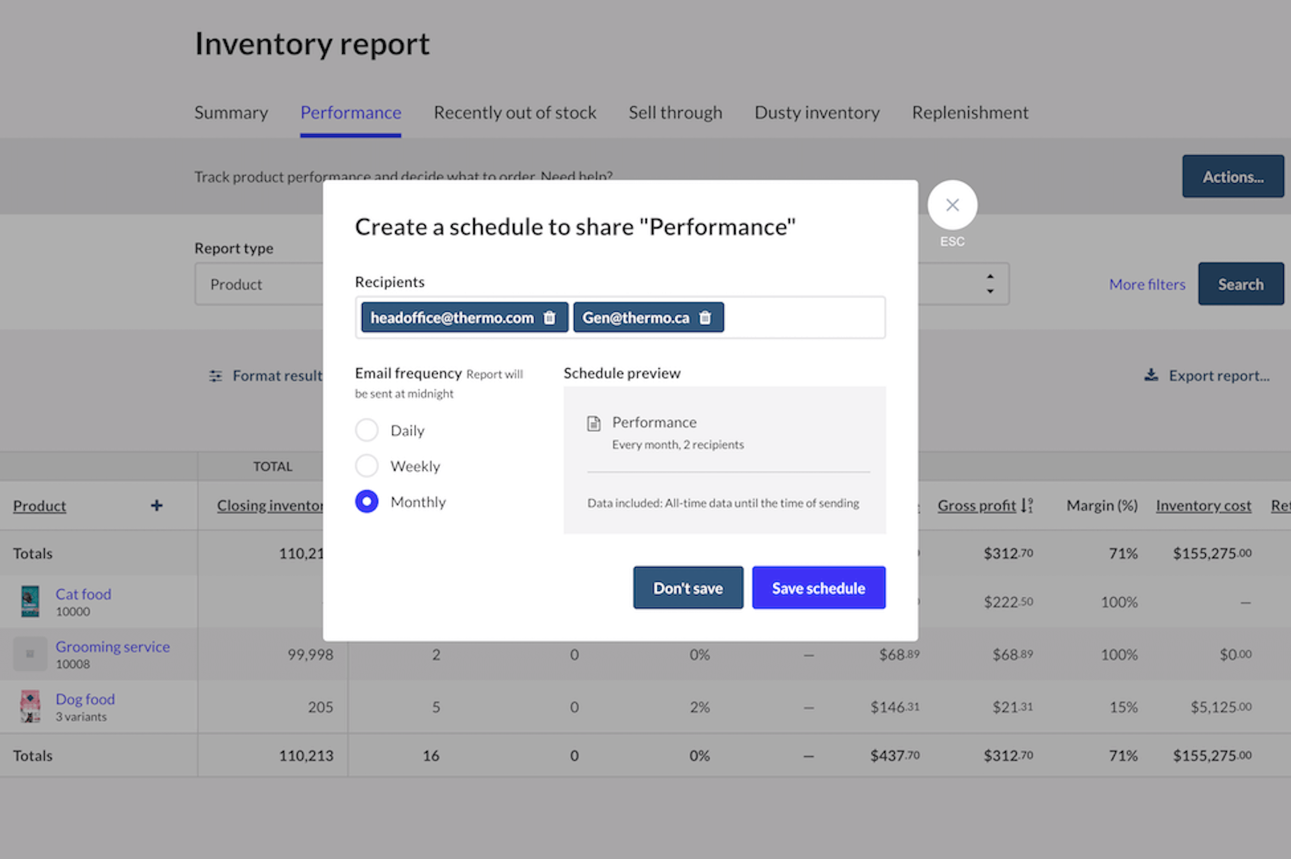Open the Dusty inventory tab

click(817, 112)
